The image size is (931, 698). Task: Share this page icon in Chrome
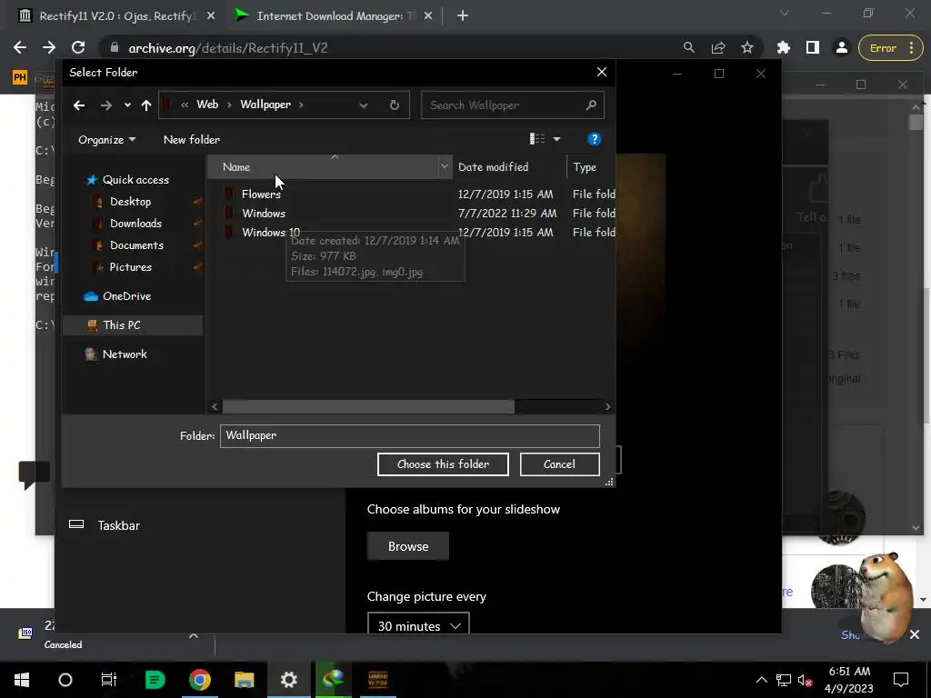pos(718,48)
